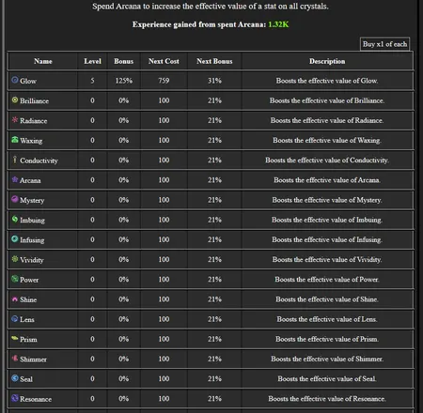This screenshot has height=413, width=423.
Task: Click the Conductivity rod icon
Action: point(15,160)
